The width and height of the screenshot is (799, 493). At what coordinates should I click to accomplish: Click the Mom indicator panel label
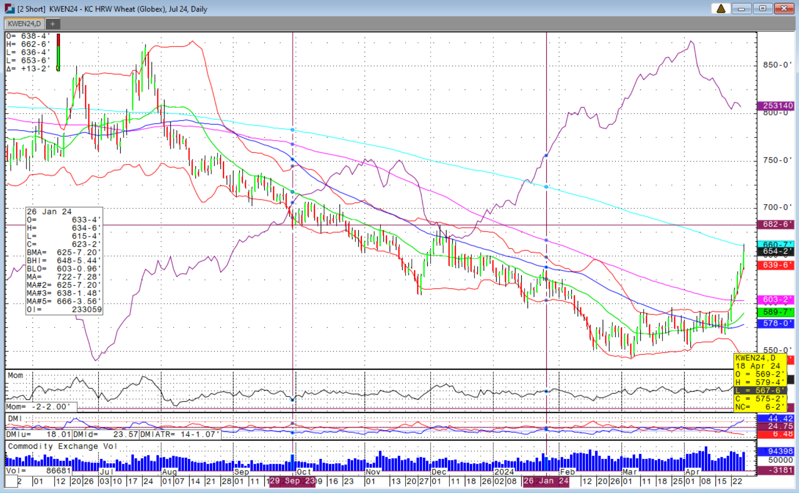pyautogui.click(x=15, y=375)
